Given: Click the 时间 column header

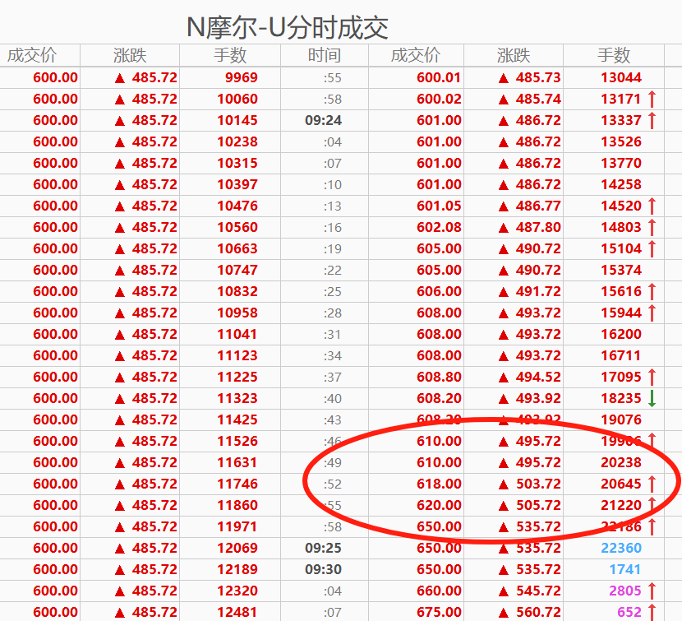Looking at the screenshot, I should (x=325, y=55).
